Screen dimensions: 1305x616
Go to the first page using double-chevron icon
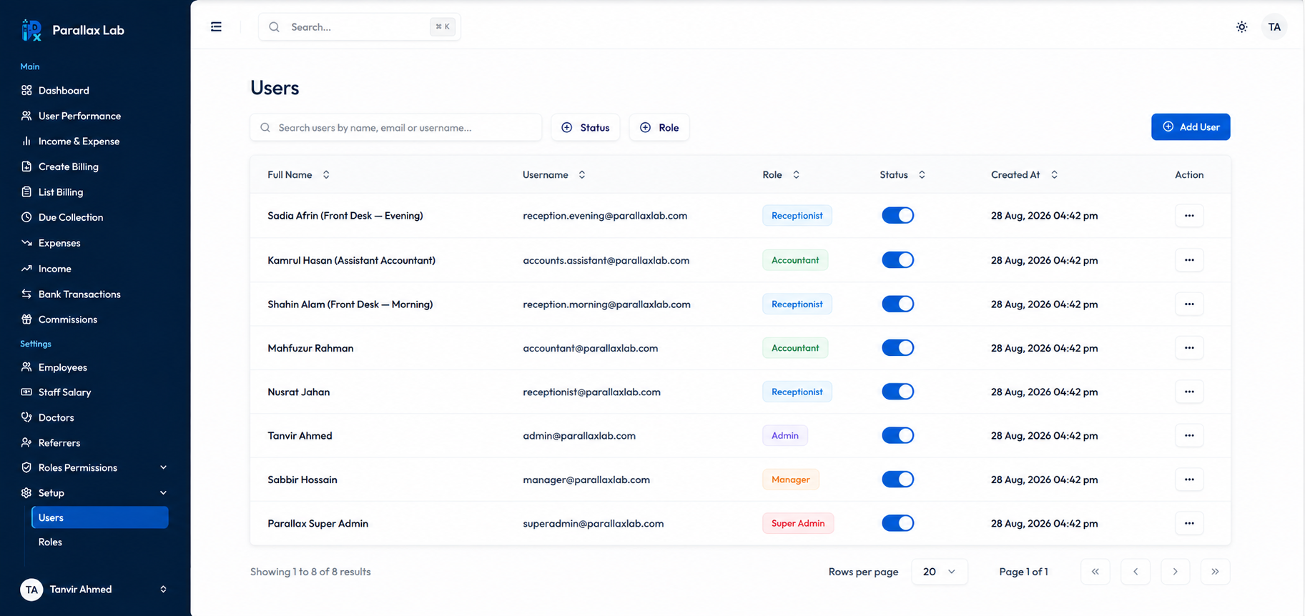pos(1095,572)
